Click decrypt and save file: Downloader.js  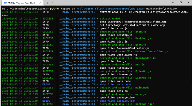click(x=128, y=58)
